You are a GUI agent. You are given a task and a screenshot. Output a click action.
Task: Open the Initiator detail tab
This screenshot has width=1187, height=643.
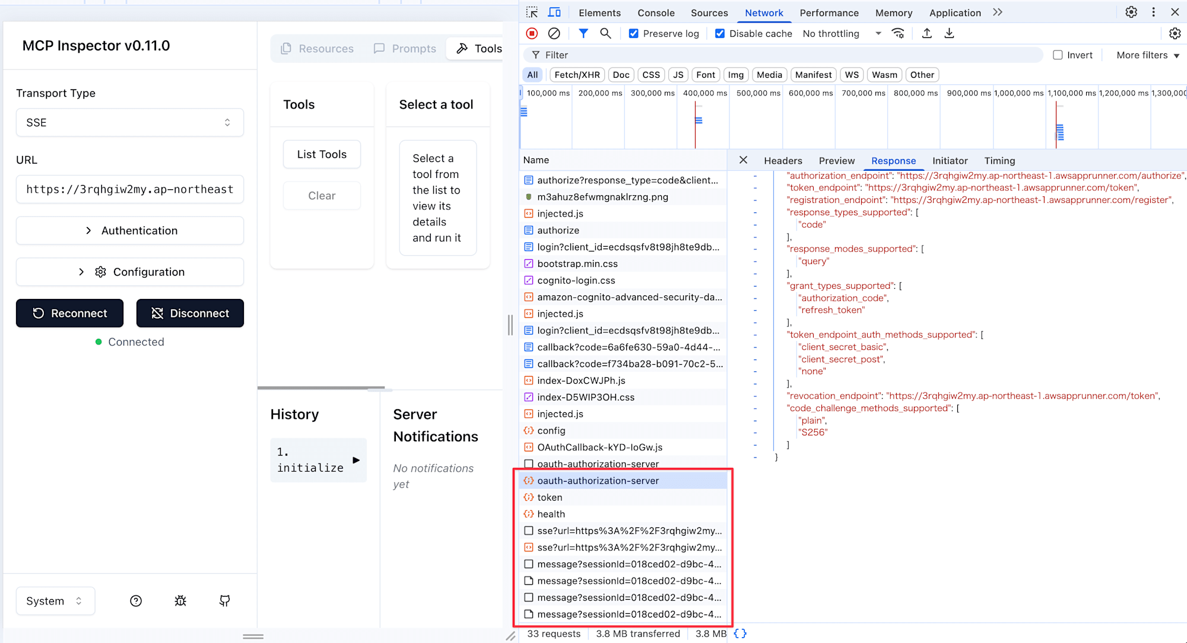950,161
